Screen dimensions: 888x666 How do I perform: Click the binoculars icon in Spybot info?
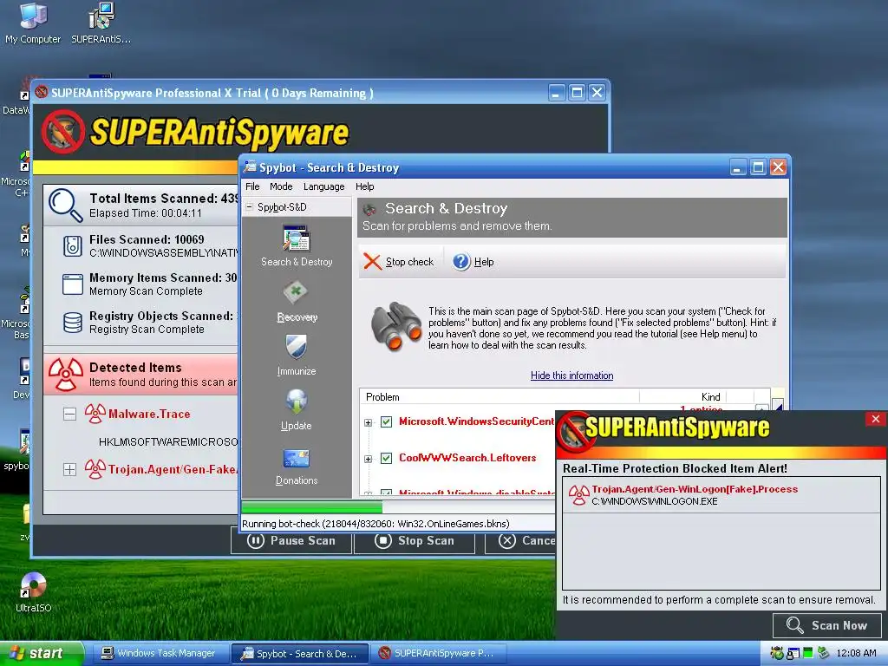click(395, 326)
